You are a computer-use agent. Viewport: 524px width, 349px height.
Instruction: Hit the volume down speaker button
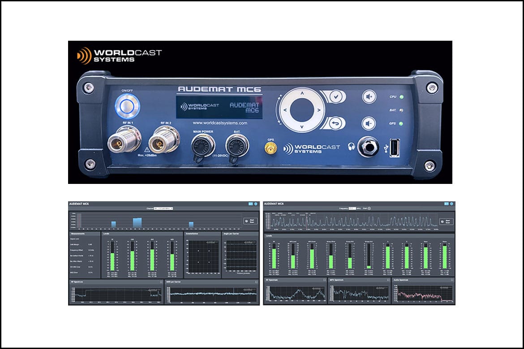tap(369, 123)
